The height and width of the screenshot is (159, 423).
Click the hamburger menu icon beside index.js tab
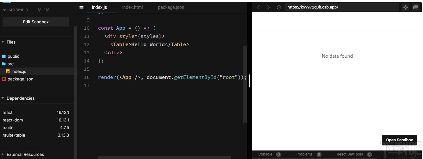coord(81,7)
